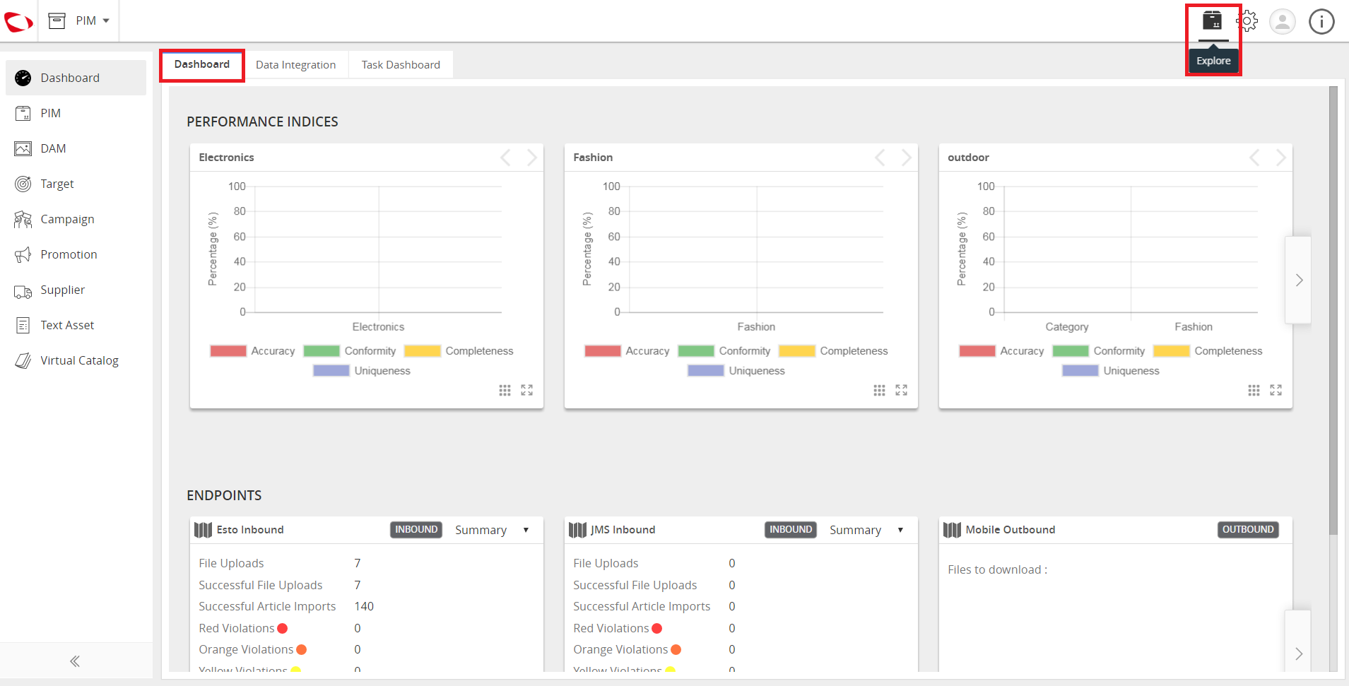This screenshot has height=686, width=1349.
Task: Click INBOUND badge on Esto Inbound
Action: [x=416, y=530]
